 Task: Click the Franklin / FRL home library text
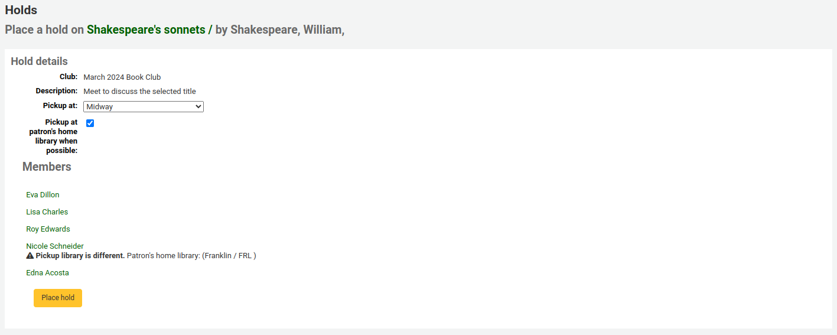coord(229,256)
